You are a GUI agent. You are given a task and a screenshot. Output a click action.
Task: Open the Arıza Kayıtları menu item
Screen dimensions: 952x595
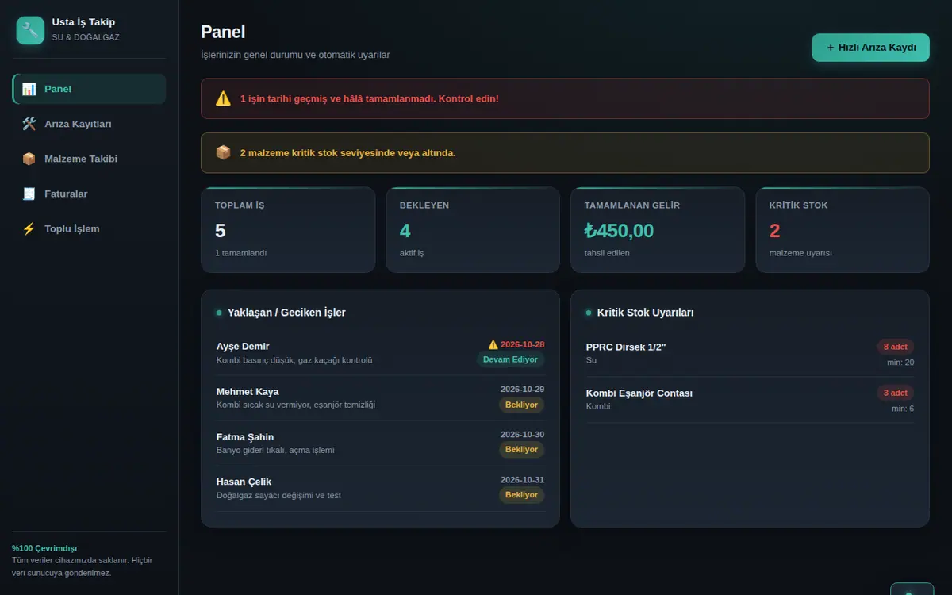(89, 124)
